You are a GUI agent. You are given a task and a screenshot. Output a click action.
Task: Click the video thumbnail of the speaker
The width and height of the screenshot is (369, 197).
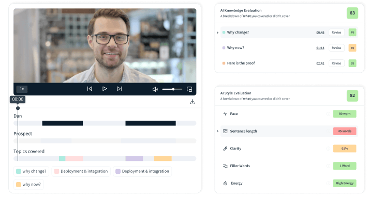(x=105, y=45)
